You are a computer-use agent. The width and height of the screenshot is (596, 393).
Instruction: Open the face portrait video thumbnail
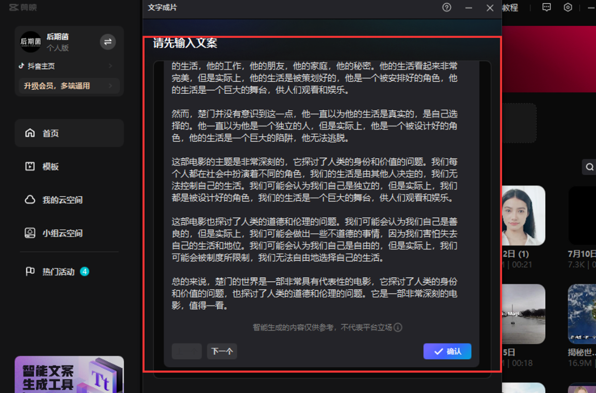click(523, 214)
